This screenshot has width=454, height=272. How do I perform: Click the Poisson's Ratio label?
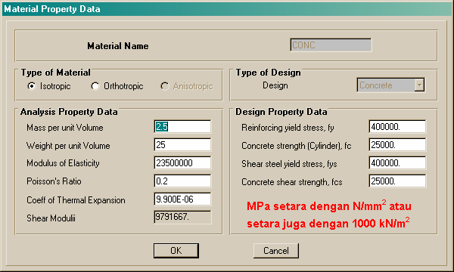54,181
